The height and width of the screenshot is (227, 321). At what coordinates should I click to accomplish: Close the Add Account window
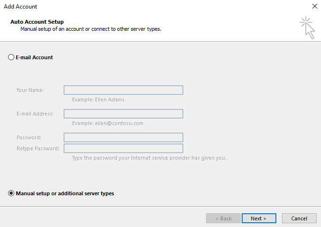(x=314, y=7)
